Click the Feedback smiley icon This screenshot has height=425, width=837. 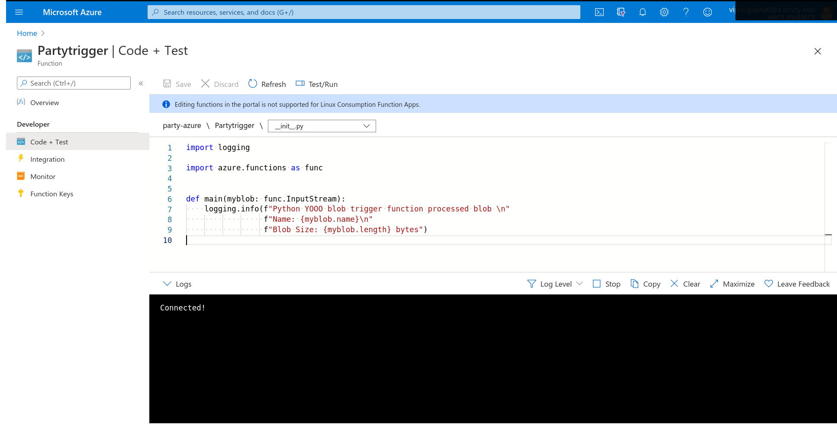click(708, 12)
